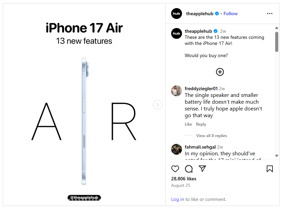Image resolution: width=284 pixels, height=208 pixels.
Task: Save post with bookmark icon
Action: click(269, 169)
